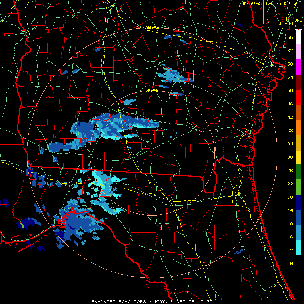
Task: Click the "46" scale label
Action: [290, 104]
